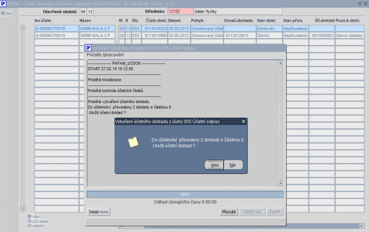Click the Odhad zbývajícího času text
369x232 pixels.
[185, 202]
